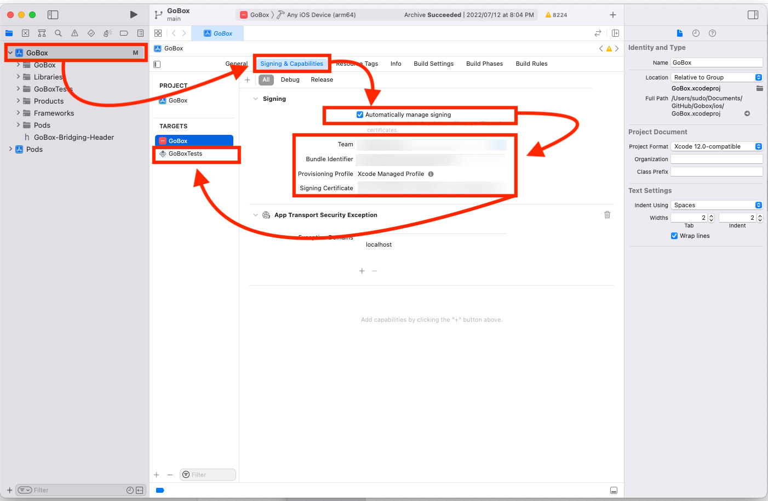Click the 8224 warnings indicator
Image resolution: width=768 pixels, height=501 pixels.
point(557,15)
